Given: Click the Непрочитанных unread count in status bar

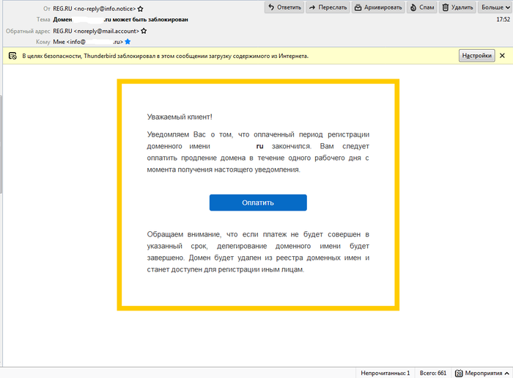Looking at the screenshot, I should pos(385,372).
